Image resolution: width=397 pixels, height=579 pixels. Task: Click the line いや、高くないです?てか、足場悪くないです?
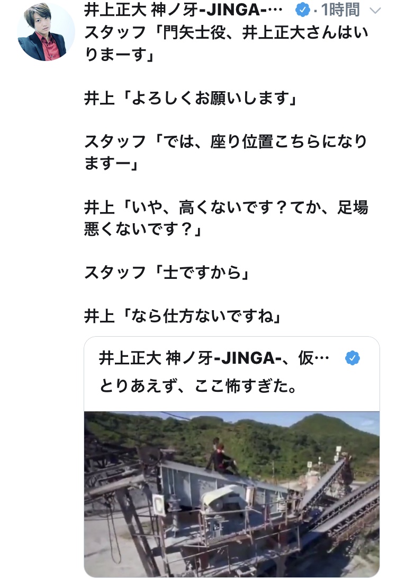(226, 218)
